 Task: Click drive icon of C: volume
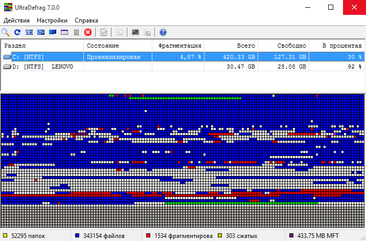[7, 57]
